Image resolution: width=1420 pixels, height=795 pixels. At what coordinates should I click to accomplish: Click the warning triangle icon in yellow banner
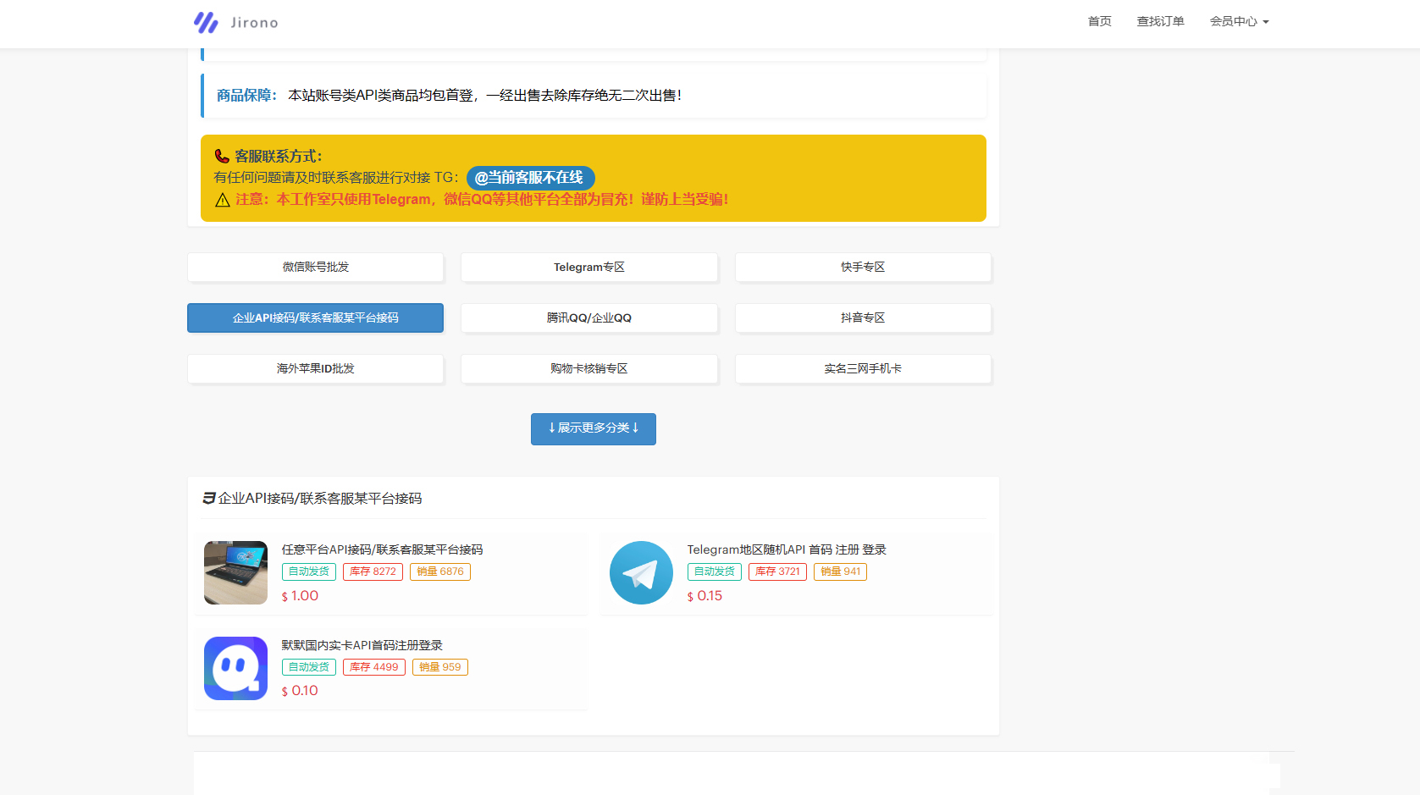(x=222, y=200)
